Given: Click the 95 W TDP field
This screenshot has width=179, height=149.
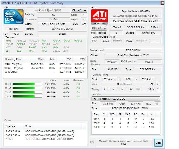Looking at the screenshot, I should click(16, 34).
